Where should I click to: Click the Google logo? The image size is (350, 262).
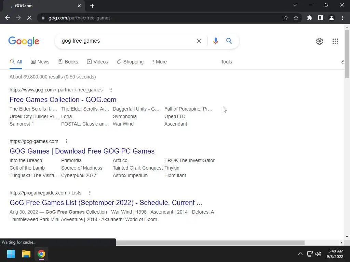24,41
